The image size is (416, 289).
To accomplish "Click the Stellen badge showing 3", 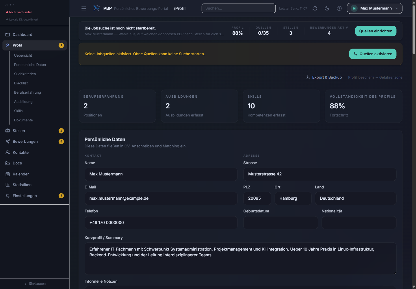I will click(x=61, y=131).
